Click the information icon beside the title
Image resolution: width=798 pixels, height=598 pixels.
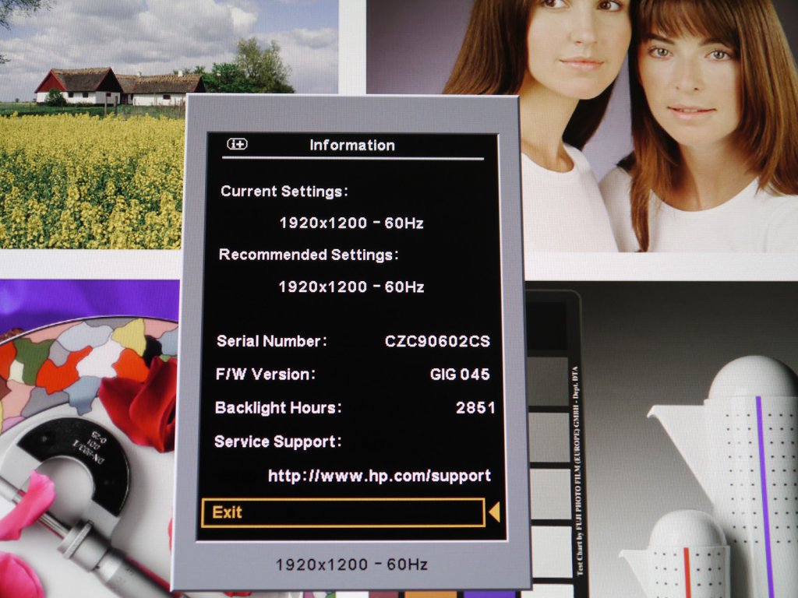pos(237,144)
